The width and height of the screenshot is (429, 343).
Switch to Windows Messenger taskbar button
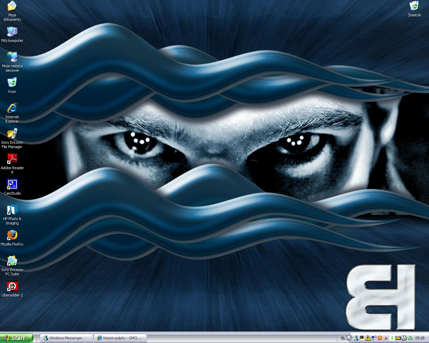click(66, 338)
